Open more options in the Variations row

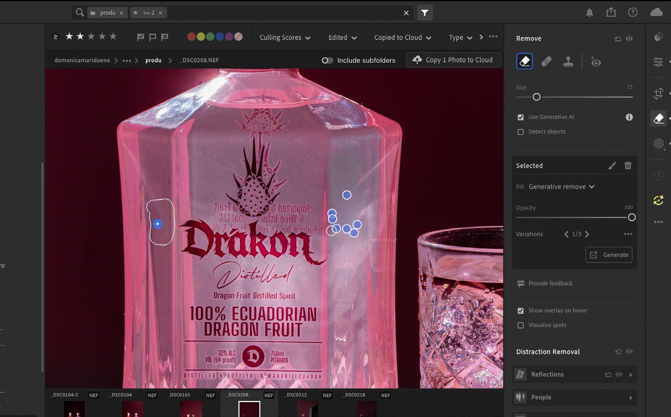tap(628, 234)
